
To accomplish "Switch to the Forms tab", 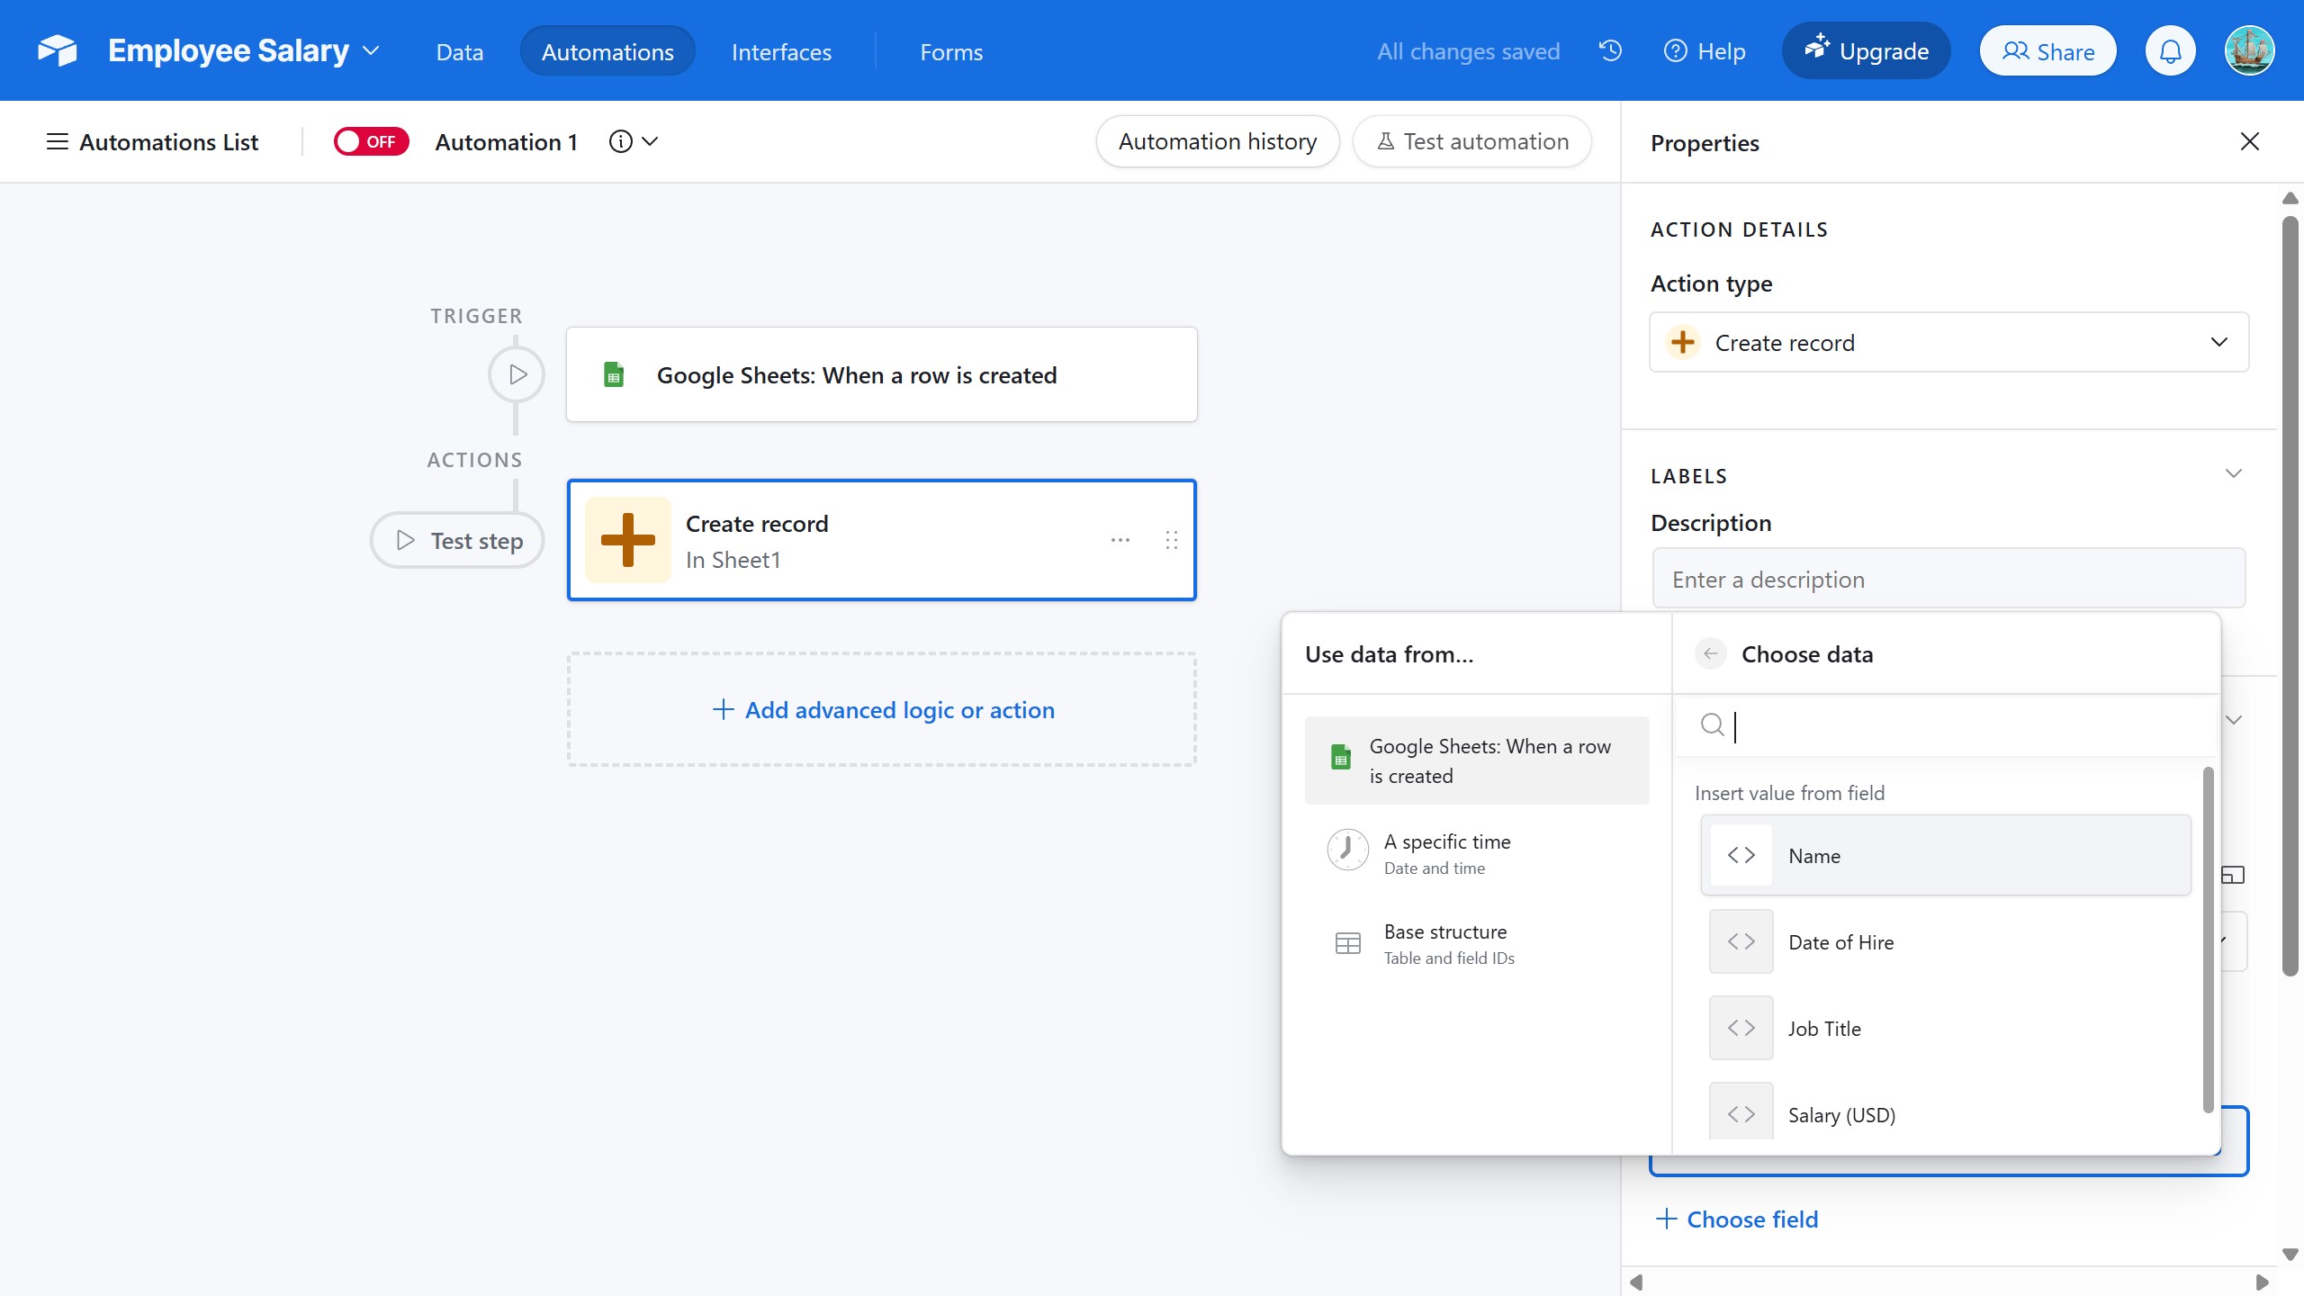I will 951,51.
